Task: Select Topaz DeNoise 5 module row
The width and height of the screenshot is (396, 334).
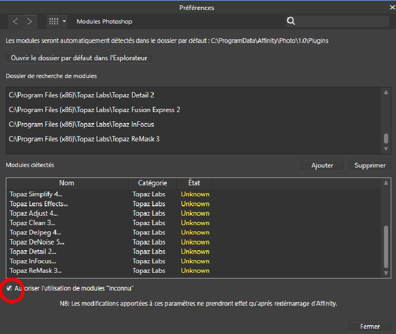Action: (x=194, y=242)
